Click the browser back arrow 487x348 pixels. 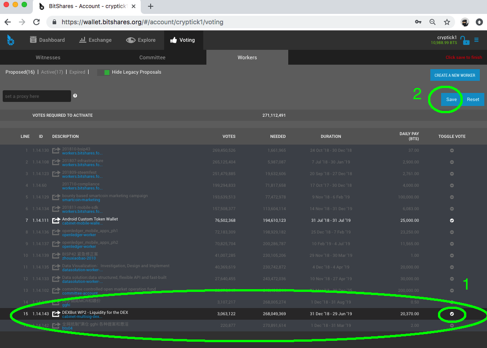tap(8, 22)
